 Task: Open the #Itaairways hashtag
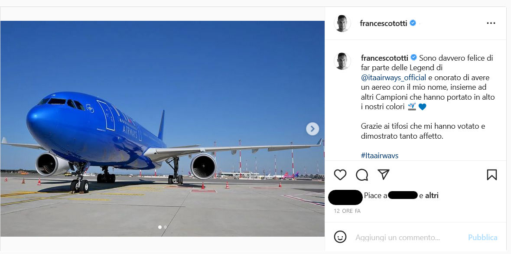pyautogui.click(x=379, y=156)
